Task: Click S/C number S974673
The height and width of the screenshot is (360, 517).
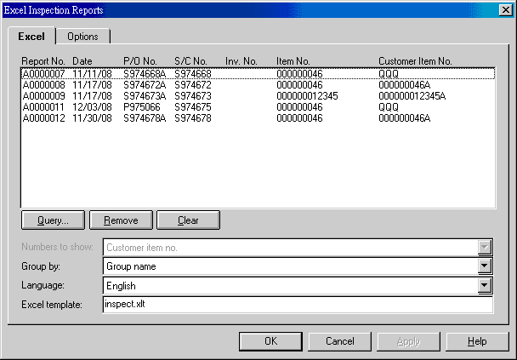Action: pos(193,96)
